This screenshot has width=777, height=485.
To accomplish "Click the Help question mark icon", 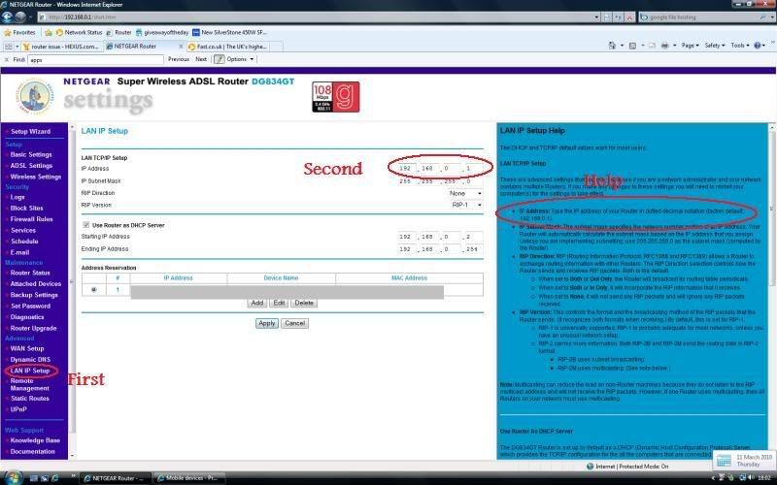I will pyautogui.click(x=758, y=45).
